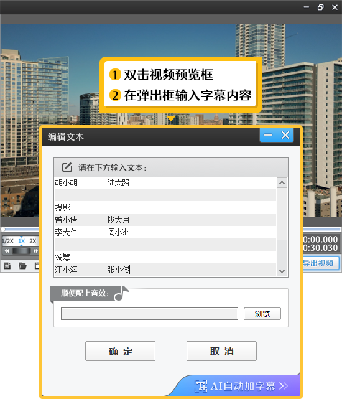The height and width of the screenshot is (399, 342).
Task: Minimize the 编辑文本 dialog
Action: coord(268,135)
